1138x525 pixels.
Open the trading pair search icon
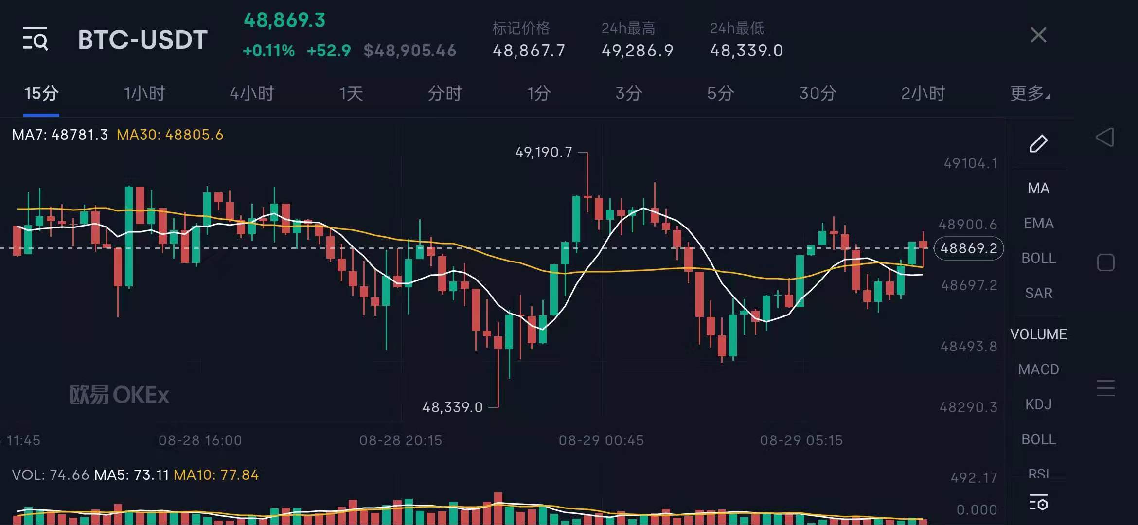[35, 39]
